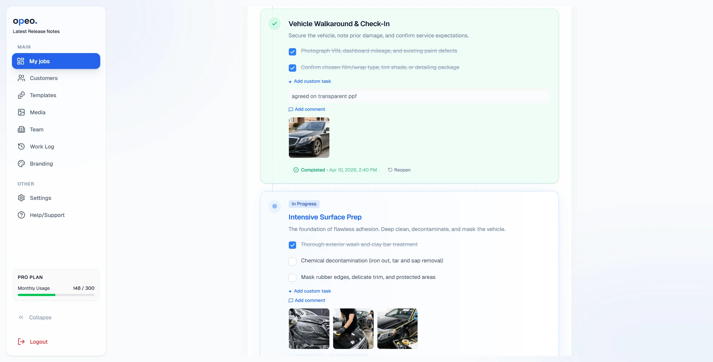Add custom task in Intensive Surface Prep
The image size is (713, 362).
[310, 291]
